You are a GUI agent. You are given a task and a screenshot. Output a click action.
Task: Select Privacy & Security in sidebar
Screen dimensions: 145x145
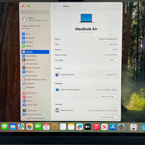point(32,114)
